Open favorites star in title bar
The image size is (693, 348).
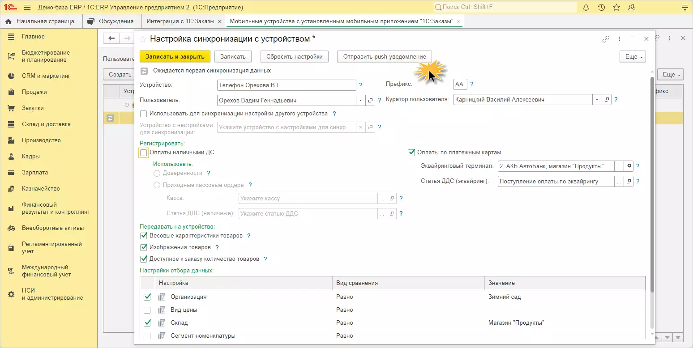point(616,8)
